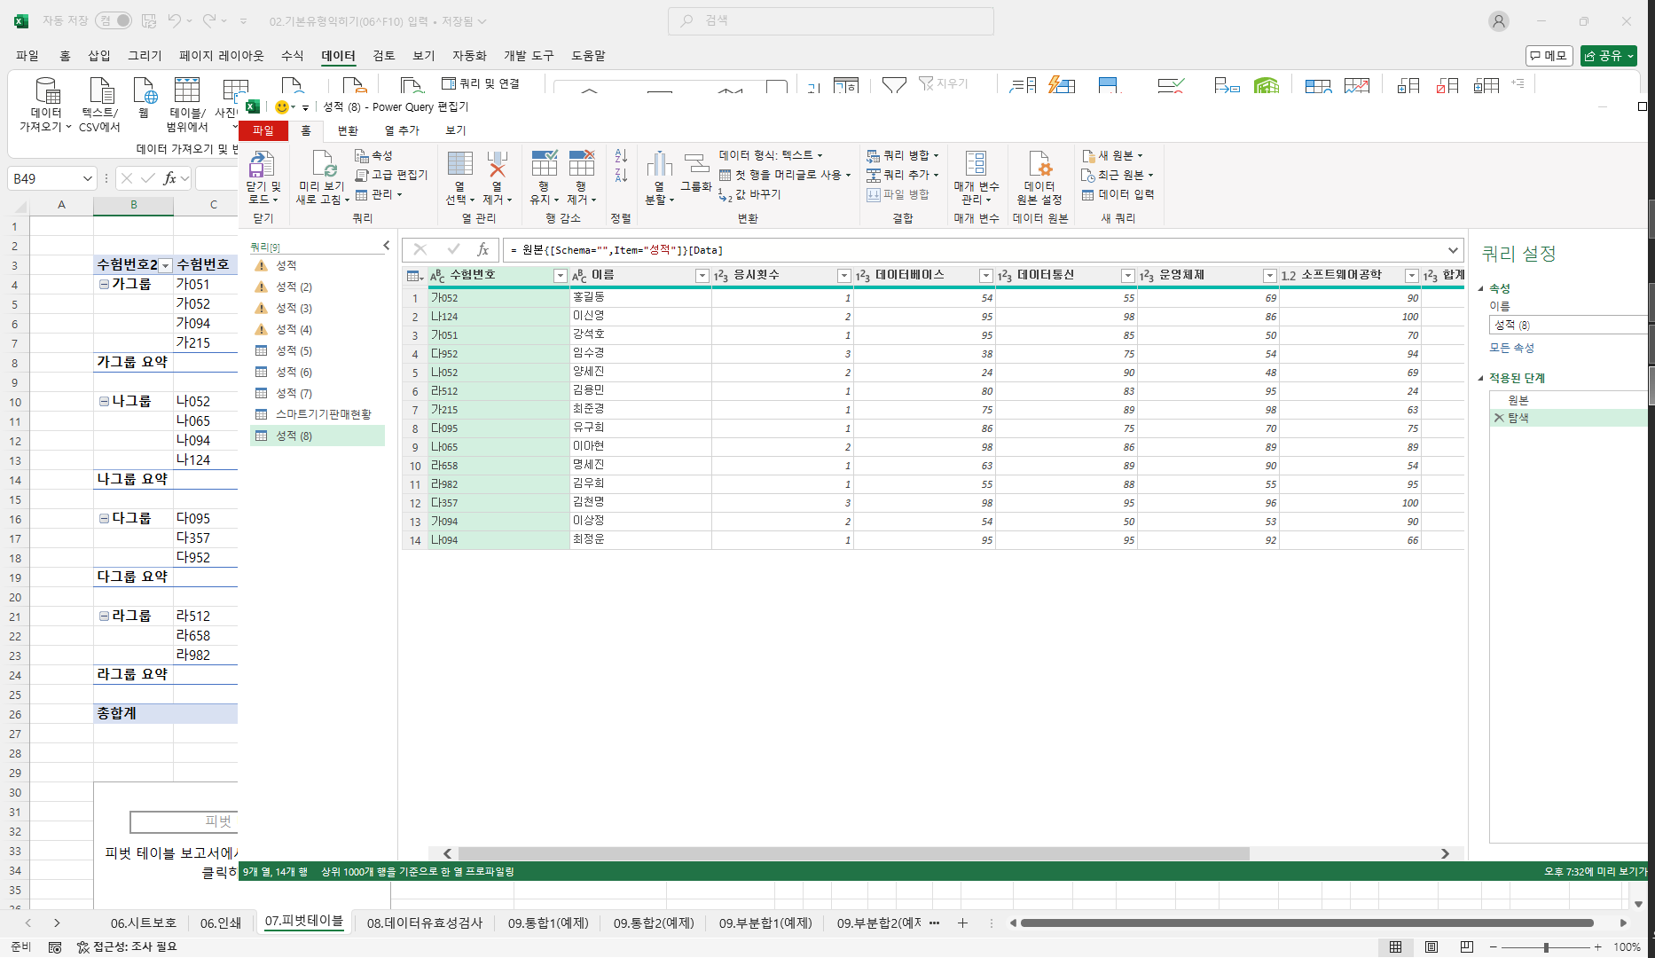Sort ascending with the A-Z icon
This screenshot has height=958, width=1655.
pos(621,156)
